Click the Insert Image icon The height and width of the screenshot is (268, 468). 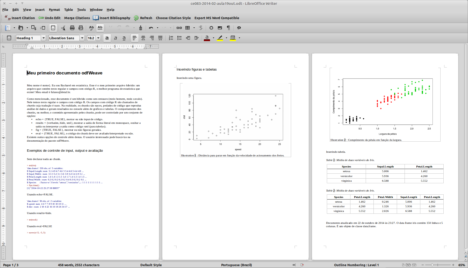click(x=220, y=28)
